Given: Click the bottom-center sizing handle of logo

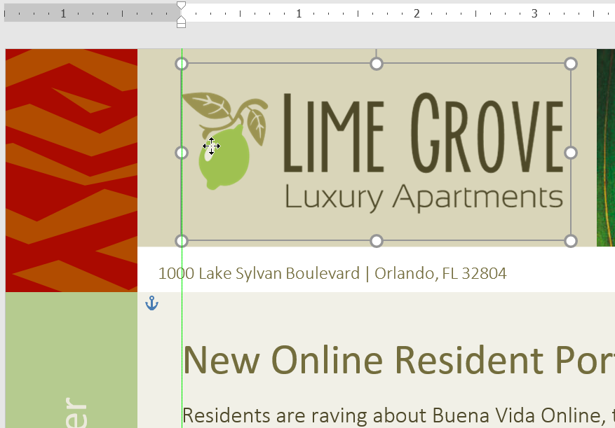Looking at the screenshot, I should 377,241.
